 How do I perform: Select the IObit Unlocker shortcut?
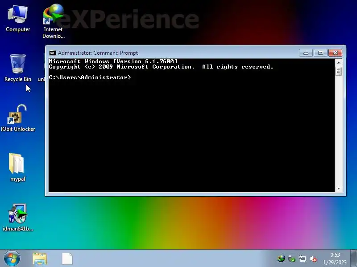point(18,118)
